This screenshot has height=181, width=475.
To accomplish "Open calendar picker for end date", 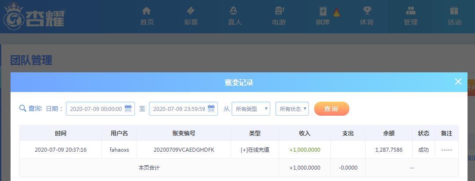I will 211,108.
